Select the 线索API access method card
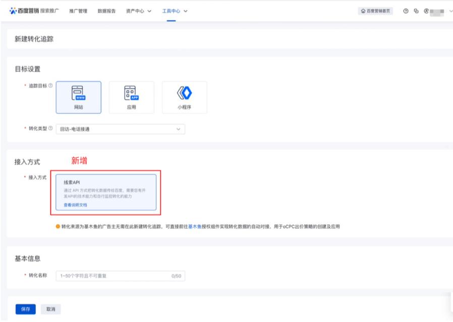 click(x=106, y=192)
